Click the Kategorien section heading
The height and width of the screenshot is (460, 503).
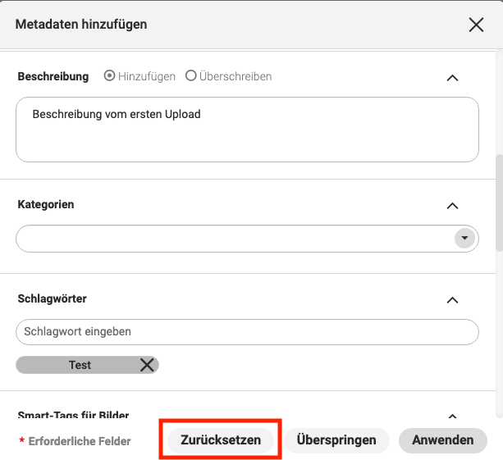pos(46,204)
